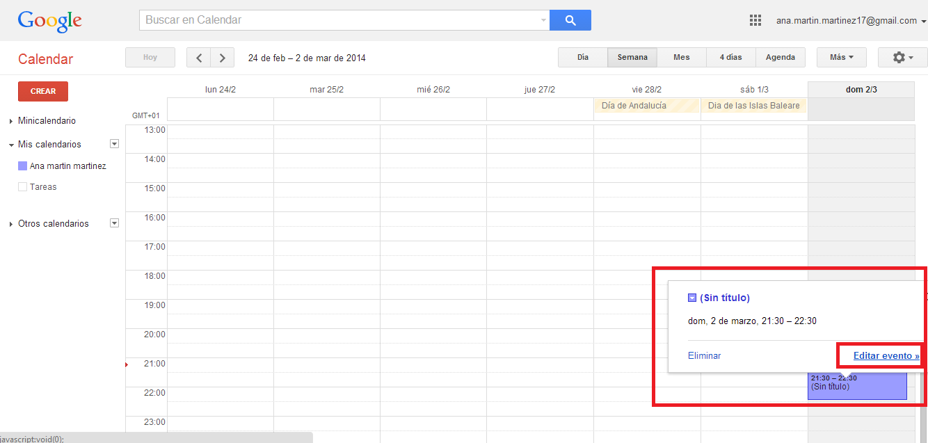
Task: Select the 21:30 – 22:30 event block
Action: (857, 386)
